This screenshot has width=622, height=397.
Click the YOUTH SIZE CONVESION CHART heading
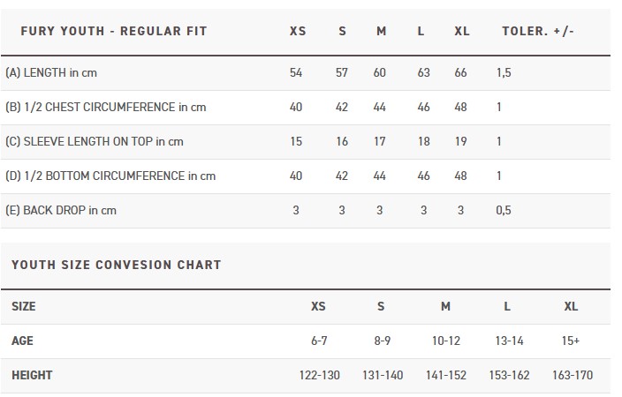(x=117, y=265)
